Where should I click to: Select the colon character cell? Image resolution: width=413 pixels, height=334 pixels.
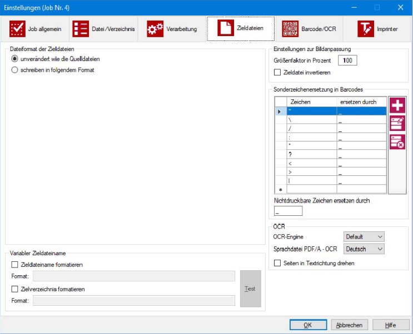312,138
